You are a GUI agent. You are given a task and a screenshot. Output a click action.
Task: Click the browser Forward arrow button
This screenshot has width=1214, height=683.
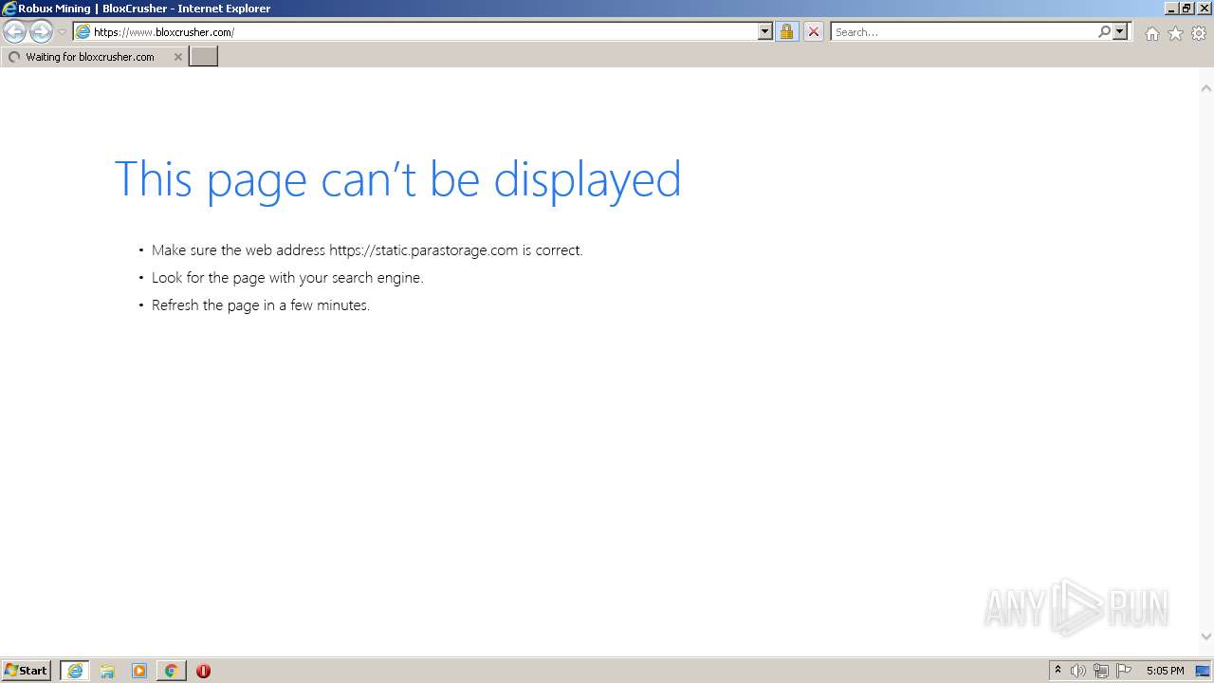click(x=41, y=32)
